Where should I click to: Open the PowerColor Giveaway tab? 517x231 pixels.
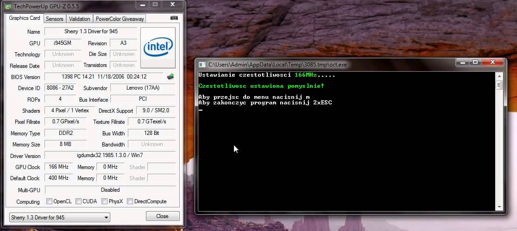(120, 19)
